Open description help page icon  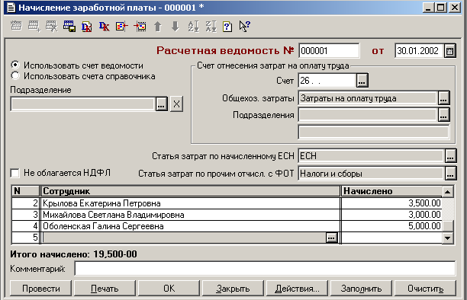pos(227,26)
